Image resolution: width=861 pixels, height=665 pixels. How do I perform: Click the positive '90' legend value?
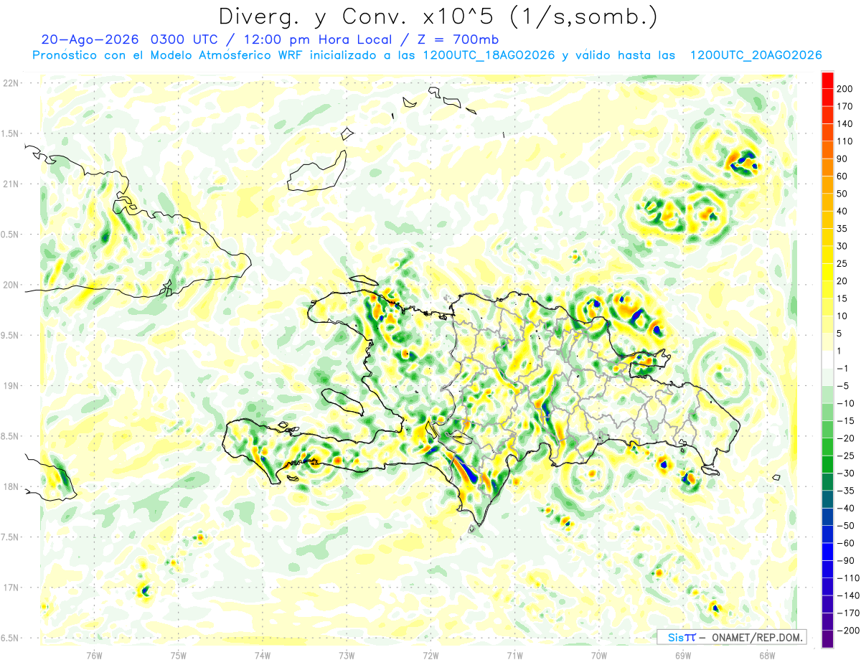843,159
